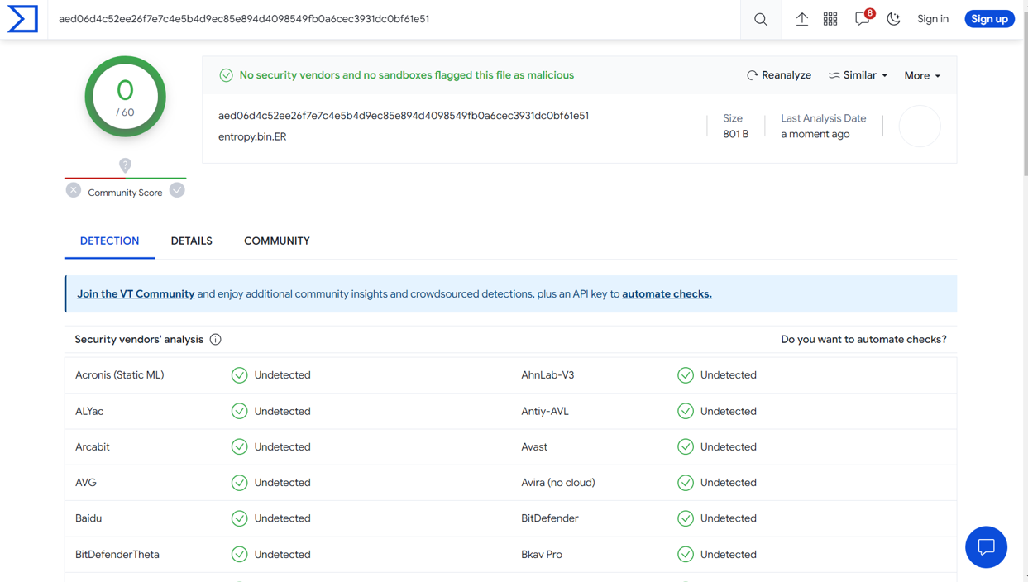This screenshot has width=1028, height=582.
Task: Click the ALYac vendor name
Action: point(89,411)
